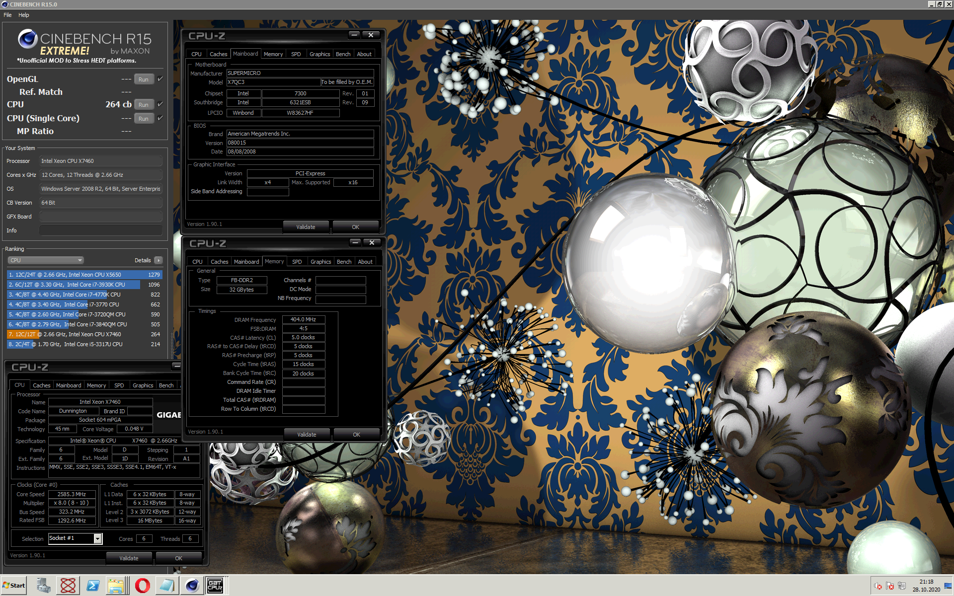Open the ranking Details arrow button
This screenshot has height=596, width=954.
159,260
